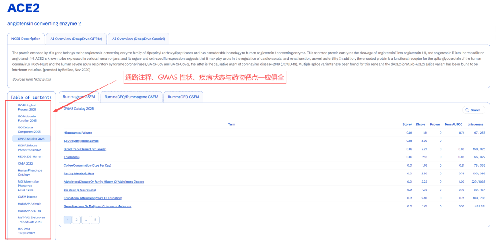
Task: Select the Rummagene GSFM tab
Action: click(x=79, y=97)
